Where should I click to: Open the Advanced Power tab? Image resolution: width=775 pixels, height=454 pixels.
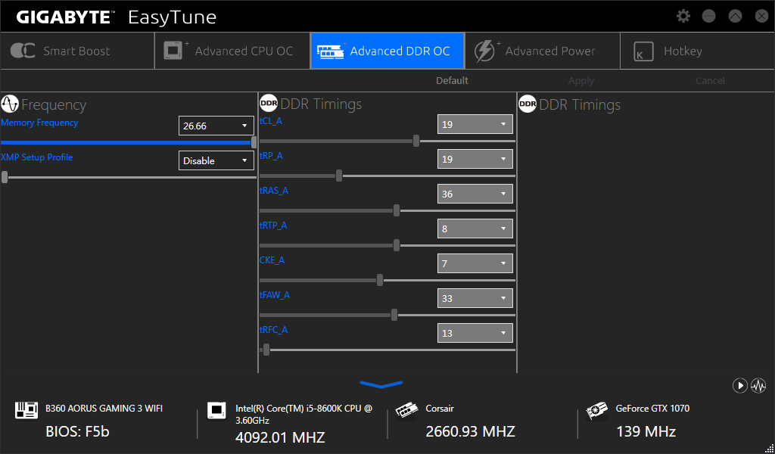[543, 51]
